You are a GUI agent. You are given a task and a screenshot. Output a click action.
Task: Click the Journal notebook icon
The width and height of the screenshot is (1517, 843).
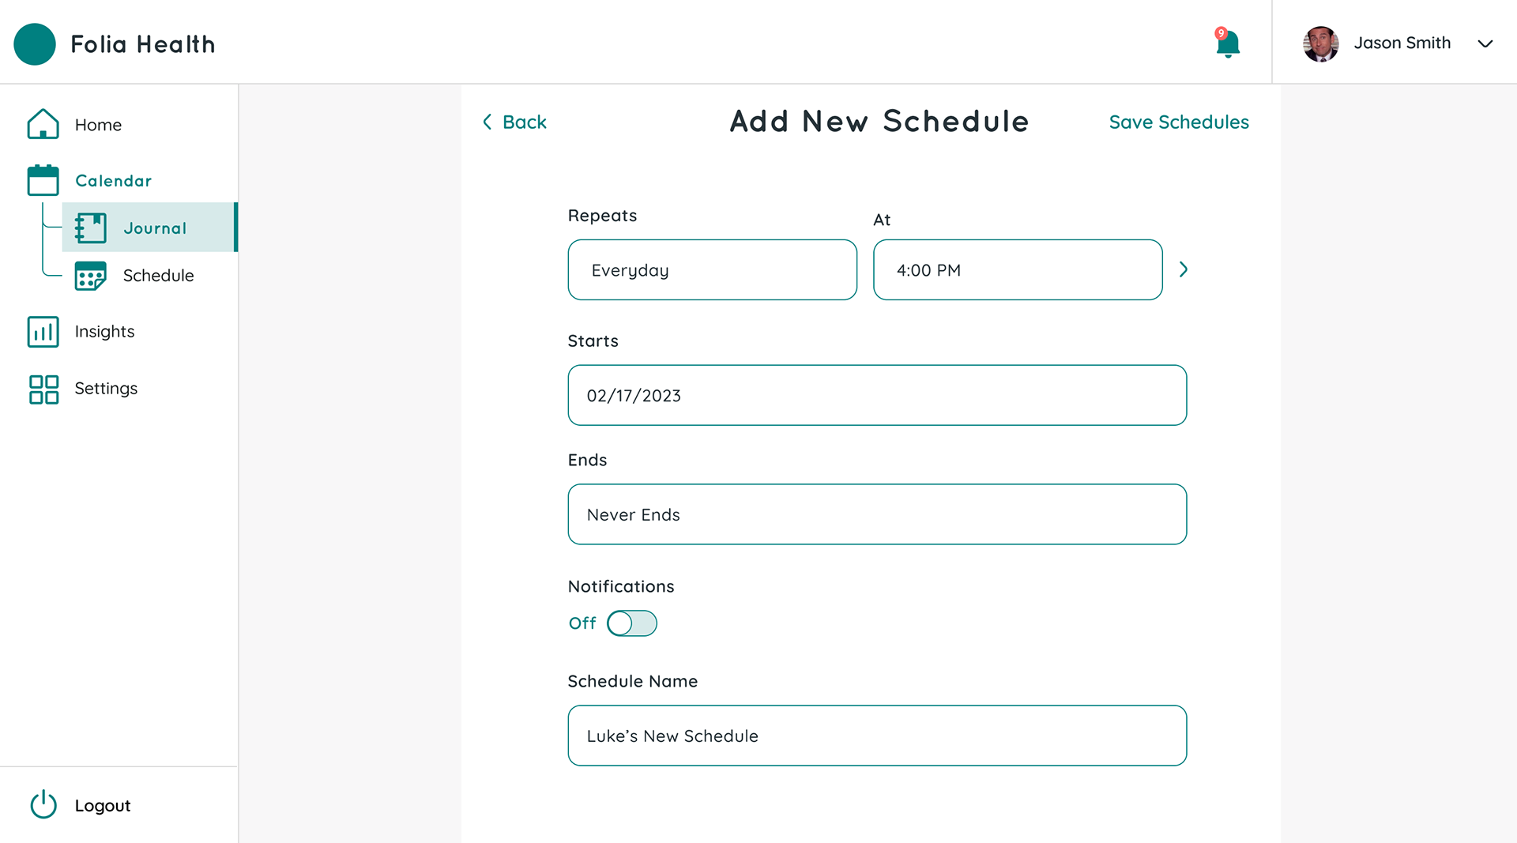[x=91, y=228]
